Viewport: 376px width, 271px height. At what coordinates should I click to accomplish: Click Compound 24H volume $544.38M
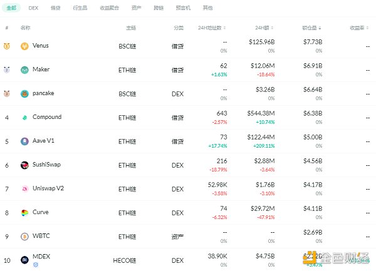click(261, 113)
